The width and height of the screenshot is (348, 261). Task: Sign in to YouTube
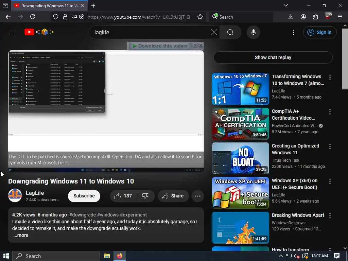tap(319, 32)
